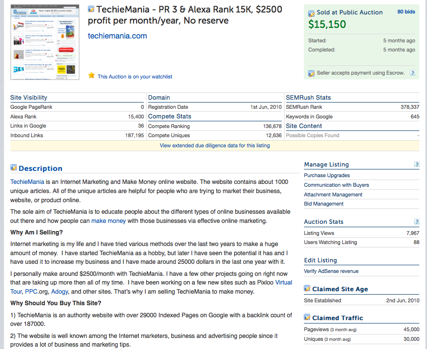Click the Compete Ranking value 136,678
Screen dimensions: 427x349
click(272, 126)
